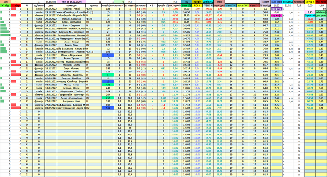
Task: Click the 'Фіорентина - Торіно' match cell
Action: [x=71, y=92]
